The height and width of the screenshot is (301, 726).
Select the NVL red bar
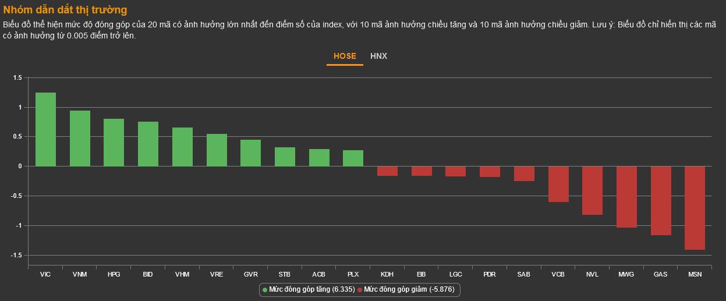pyautogui.click(x=592, y=190)
